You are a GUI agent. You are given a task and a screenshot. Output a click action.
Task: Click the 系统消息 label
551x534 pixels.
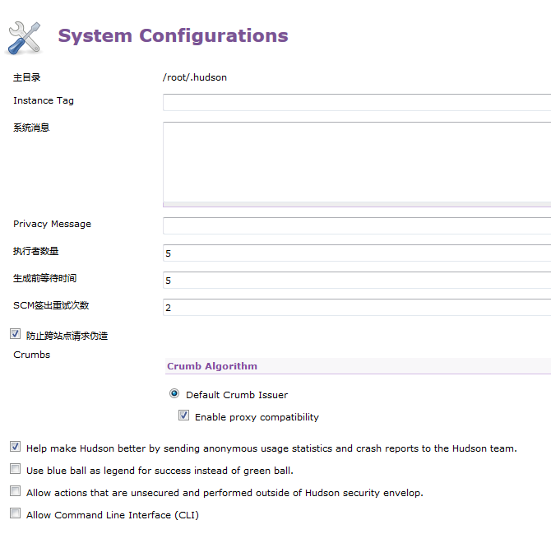tap(31, 128)
